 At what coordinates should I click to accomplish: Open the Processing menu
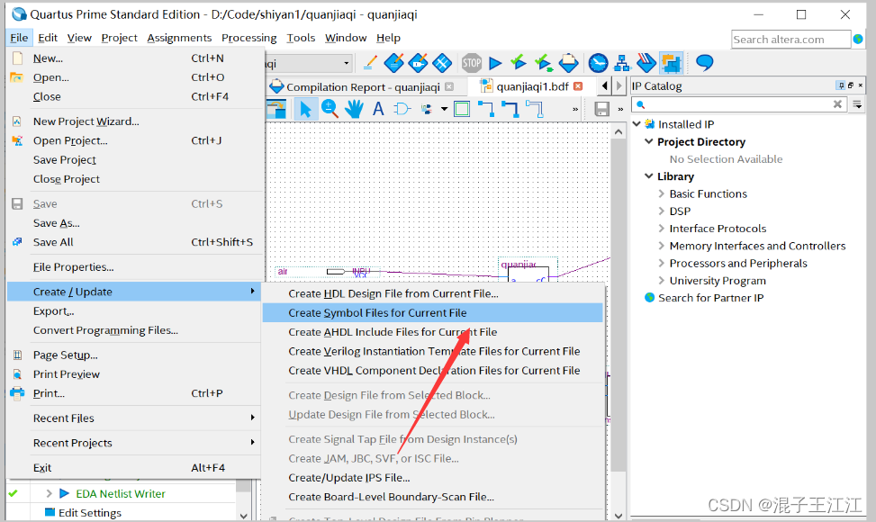coord(248,38)
